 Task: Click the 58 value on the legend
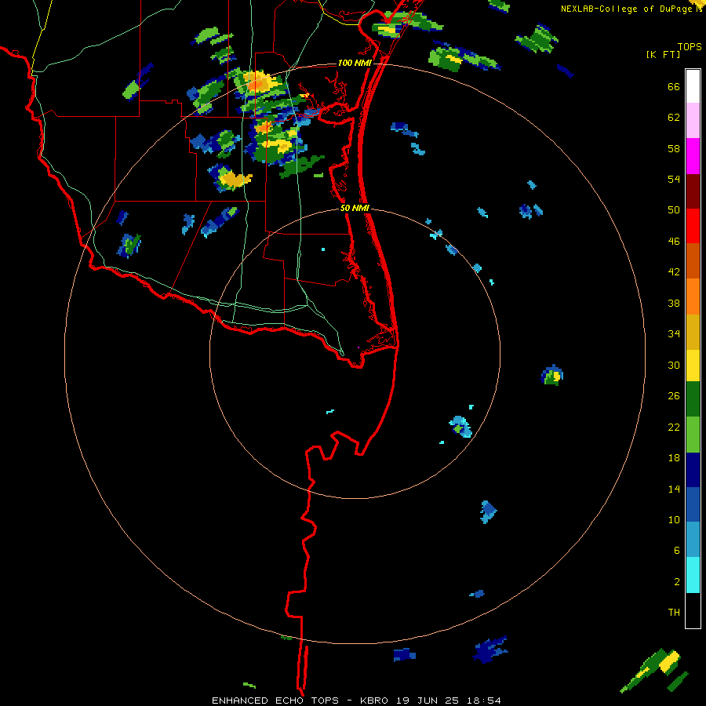click(674, 148)
